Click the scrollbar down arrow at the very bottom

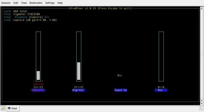pos(202,104)
